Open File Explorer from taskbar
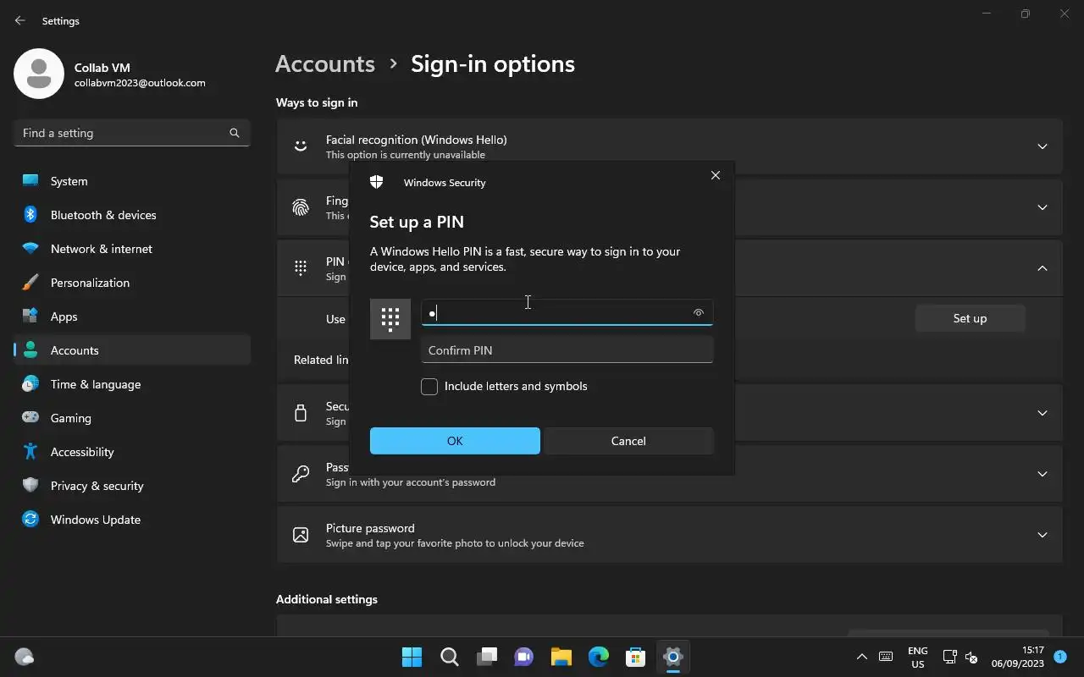Viewport: 1084px width, 677px height. click(561, 657)
